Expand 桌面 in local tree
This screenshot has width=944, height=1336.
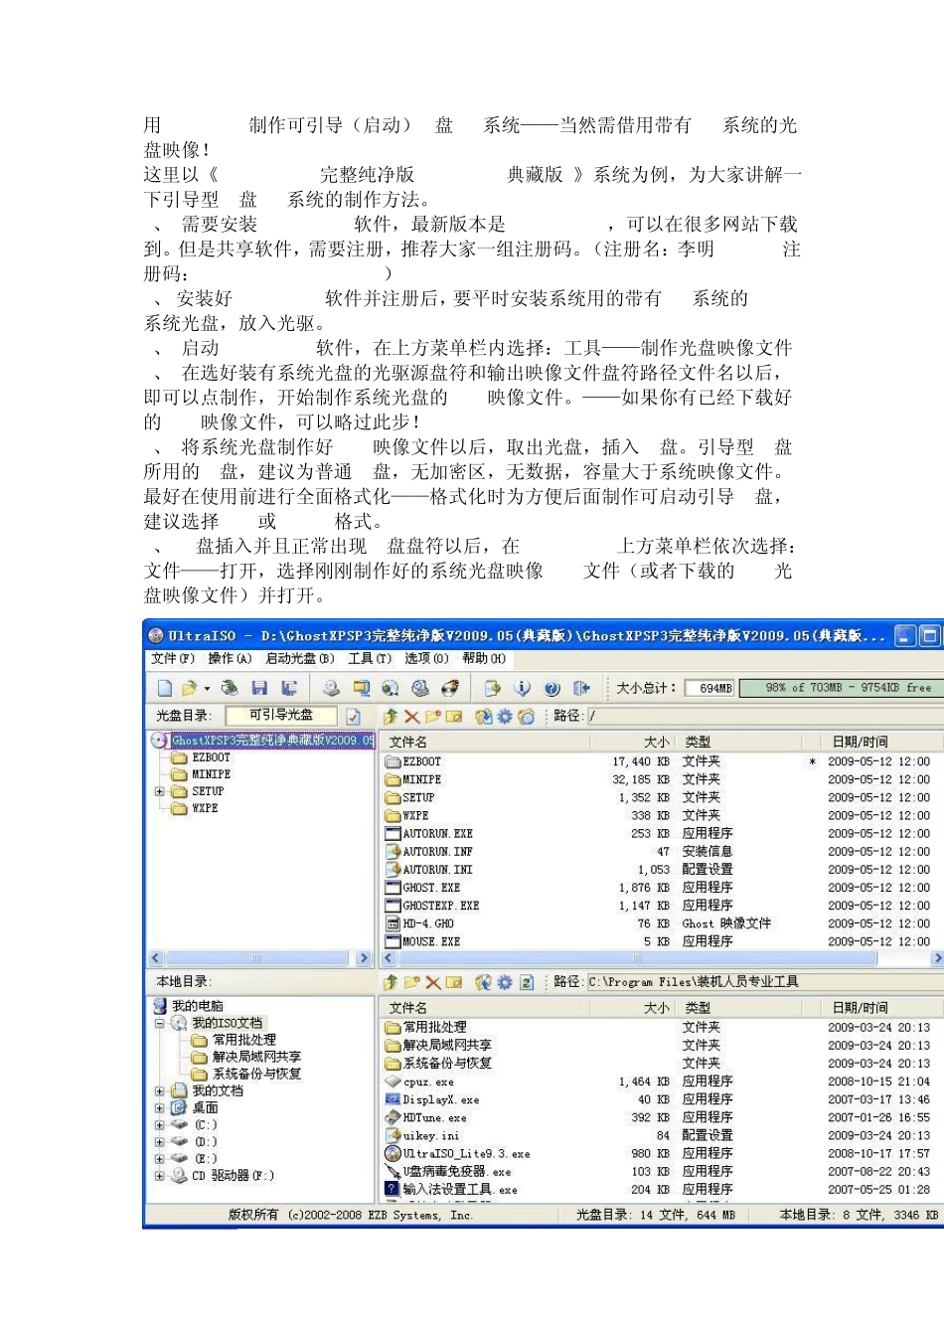pyautogui.click(x=159, y=1107)
